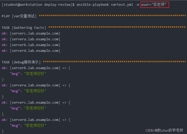Click the msg value under serverd
The width and height of the screenshot is (187, 134).
[35, 125]
